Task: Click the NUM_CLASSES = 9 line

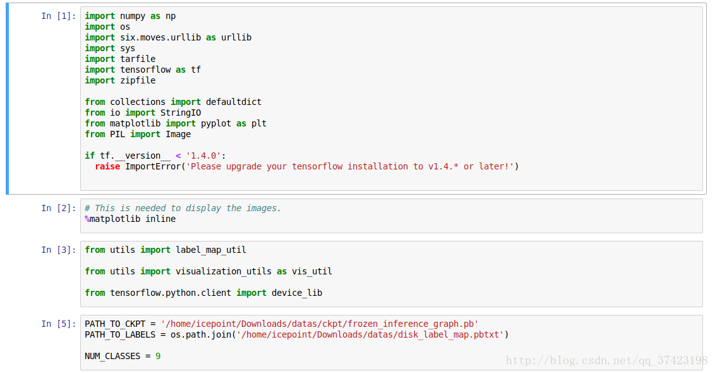Action: click(123, 356)
